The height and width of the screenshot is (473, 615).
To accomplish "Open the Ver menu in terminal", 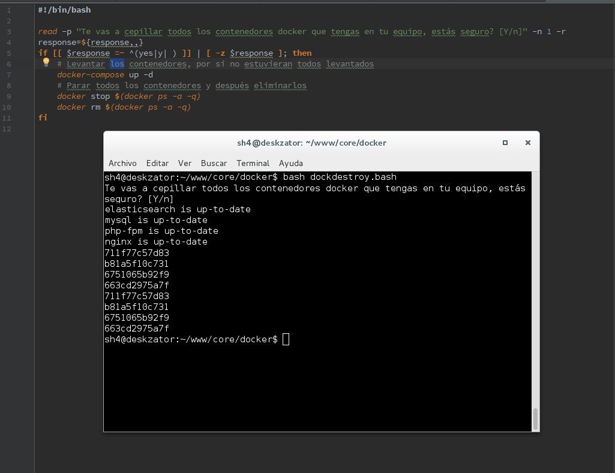I will (x=184, y=163).
